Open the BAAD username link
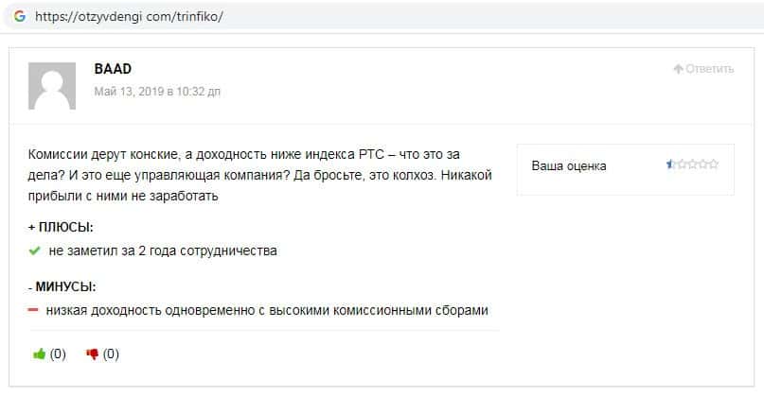 (113, 69)
